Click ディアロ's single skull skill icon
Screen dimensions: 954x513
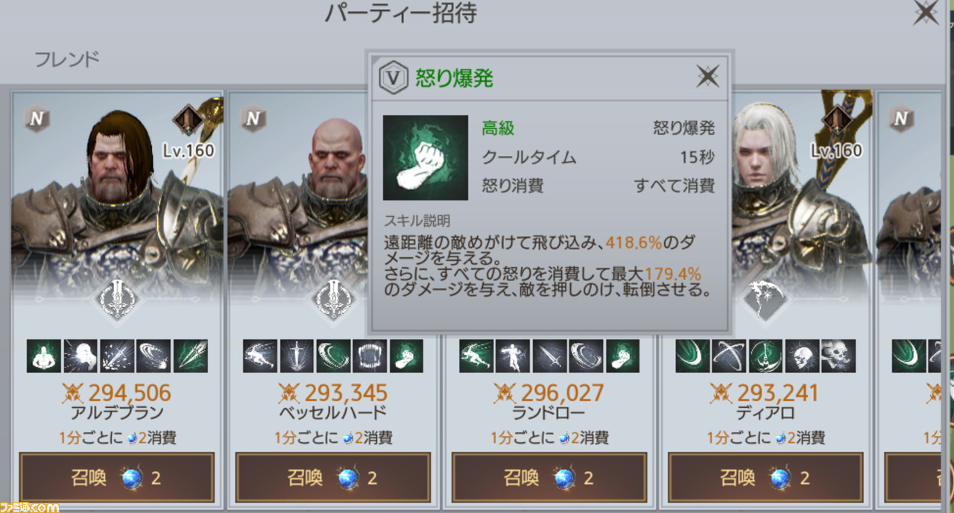coord(802,356)
